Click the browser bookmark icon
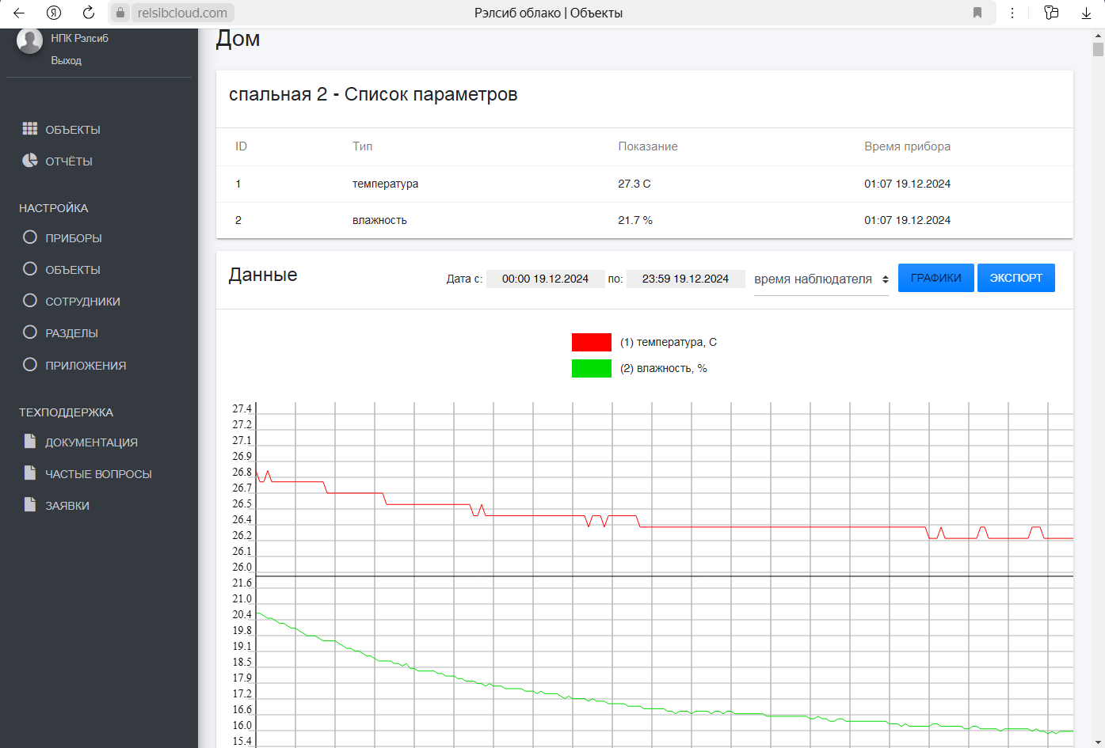Screen dimensions: 1105x748 point(977,13)
